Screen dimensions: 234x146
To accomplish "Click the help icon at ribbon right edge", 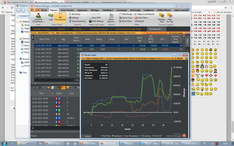I will click(x=187, y=10).
